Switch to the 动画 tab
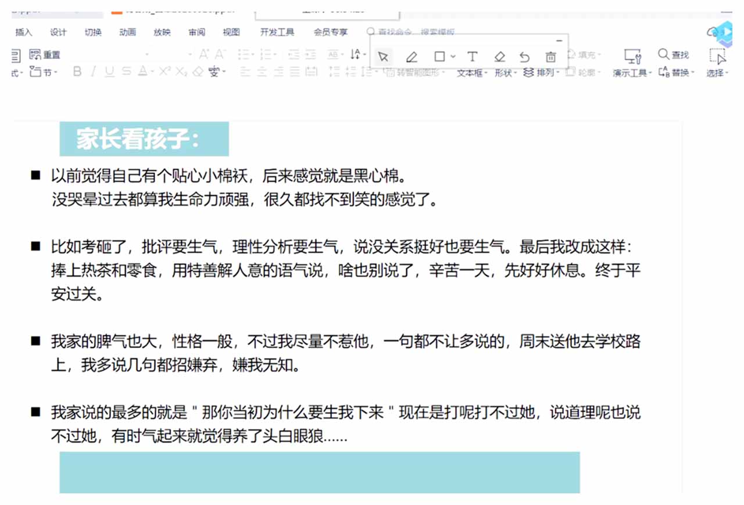This screenshot has width=744, height=505. pyautogui.click(x=127, y=32)
